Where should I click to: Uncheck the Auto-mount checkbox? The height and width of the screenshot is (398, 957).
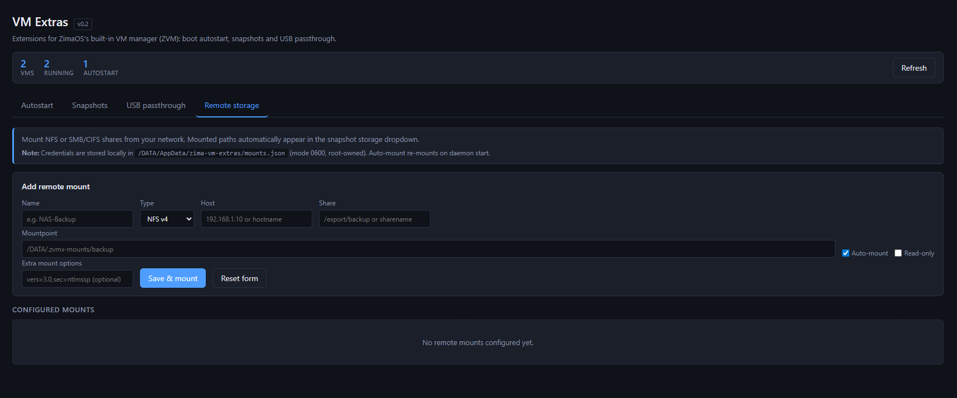click(845, 253)
